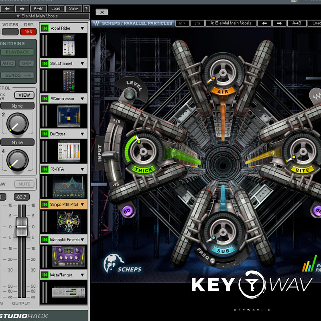Click the purple link icon below THICK
Screen dimensions: 321x321
coord(127,211)
